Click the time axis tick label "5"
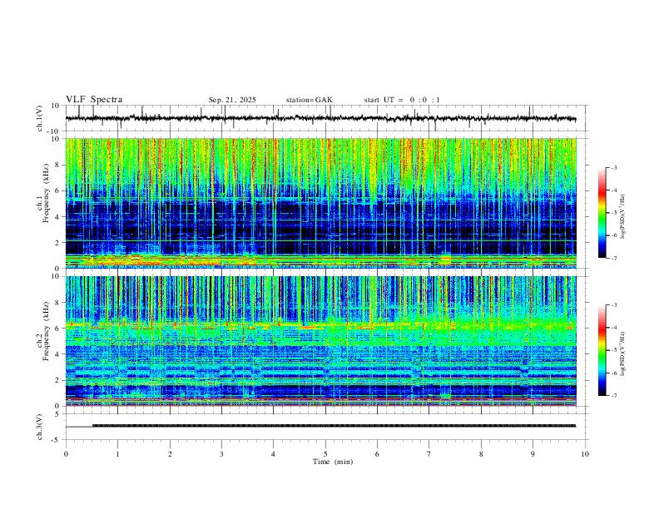The image size is (659, 509). click(x=325, y=454)
